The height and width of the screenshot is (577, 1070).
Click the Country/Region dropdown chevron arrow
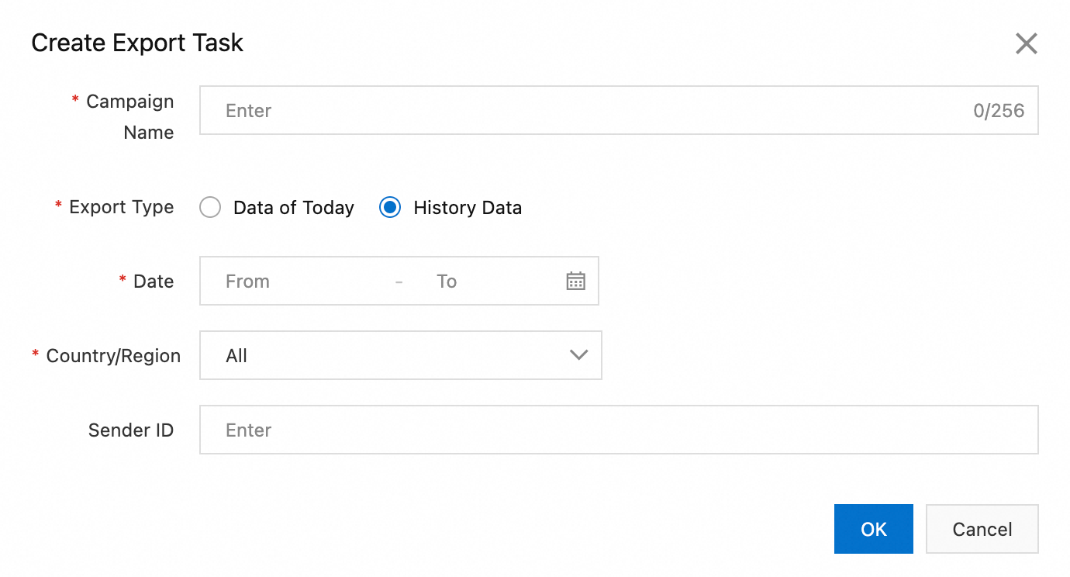(x=578, y=355)
